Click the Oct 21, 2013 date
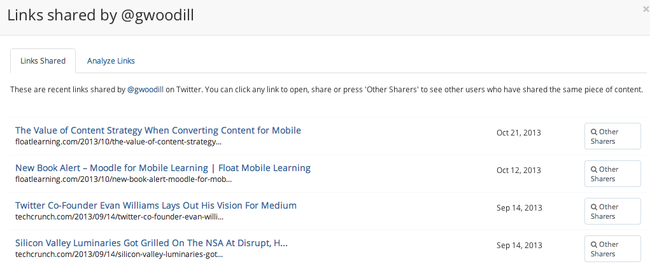The image size is (650, 278). click(518, 133)
